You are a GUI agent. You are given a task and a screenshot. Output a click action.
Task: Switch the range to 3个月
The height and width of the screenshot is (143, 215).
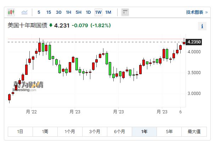click(95, 132)
